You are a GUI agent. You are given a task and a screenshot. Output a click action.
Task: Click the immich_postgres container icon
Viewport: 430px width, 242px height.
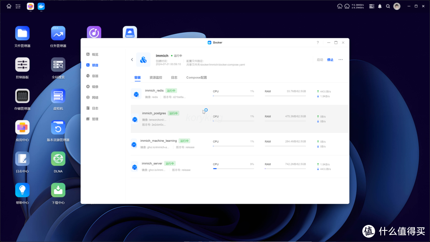click(x=135, y=119)
